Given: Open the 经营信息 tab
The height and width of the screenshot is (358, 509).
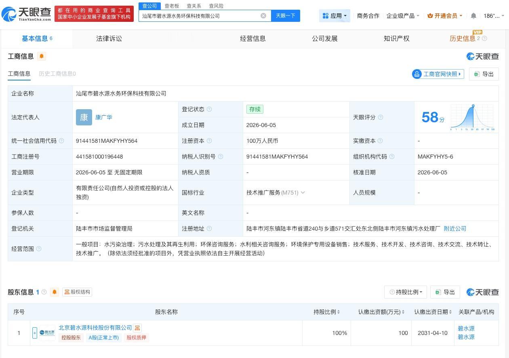Looking at the screenshot, I should coord(253,38).
